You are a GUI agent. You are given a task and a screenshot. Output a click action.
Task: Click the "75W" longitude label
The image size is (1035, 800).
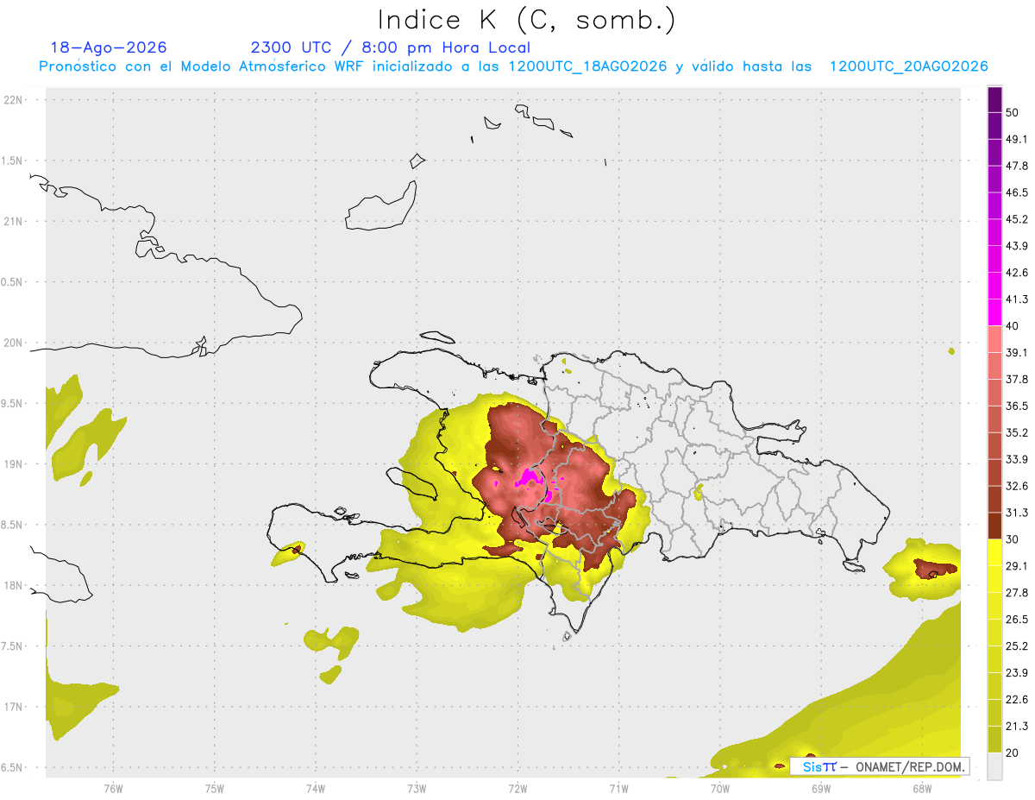(214, 789)
